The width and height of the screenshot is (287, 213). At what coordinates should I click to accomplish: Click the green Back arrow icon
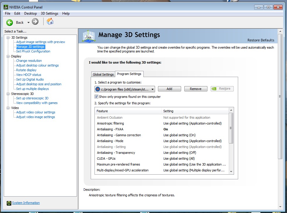pyautogui.click(x=10, y=22)
